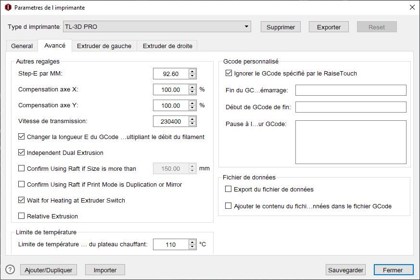
Task: Increase the Compensation axe Y value
Action: pyautogui.click(x=192, y=102)
